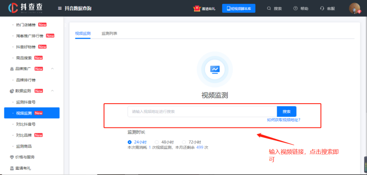Open the 帮助 help icon
Screen dimensions: 367x175
click(x=295, y=8)
